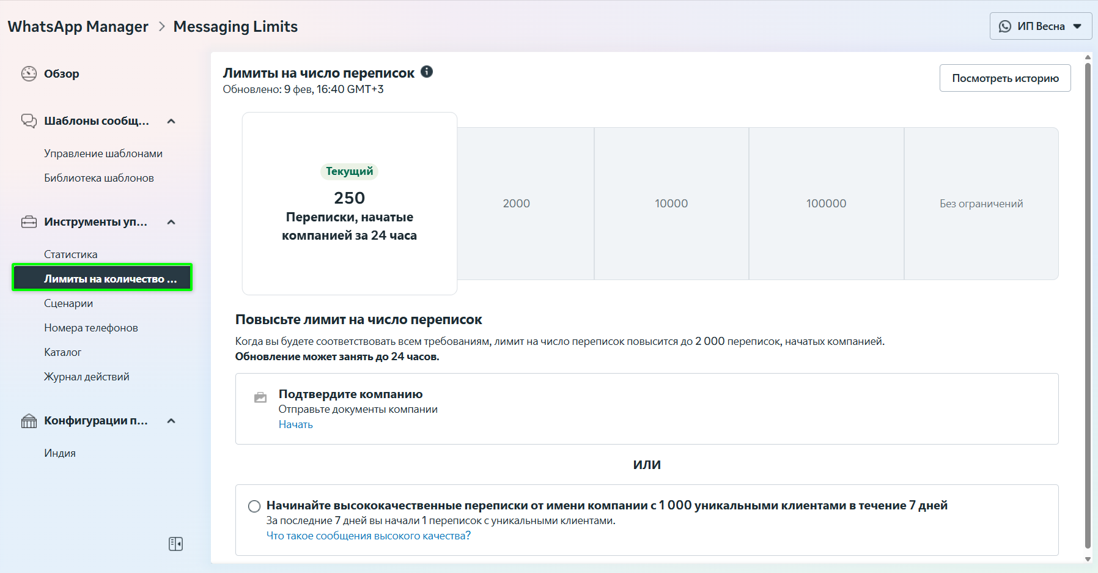Image resolution: width=1098 pixels, height=573 pixels.
Task: Click the company verification folder icon
Action: (x=260, y=397)
